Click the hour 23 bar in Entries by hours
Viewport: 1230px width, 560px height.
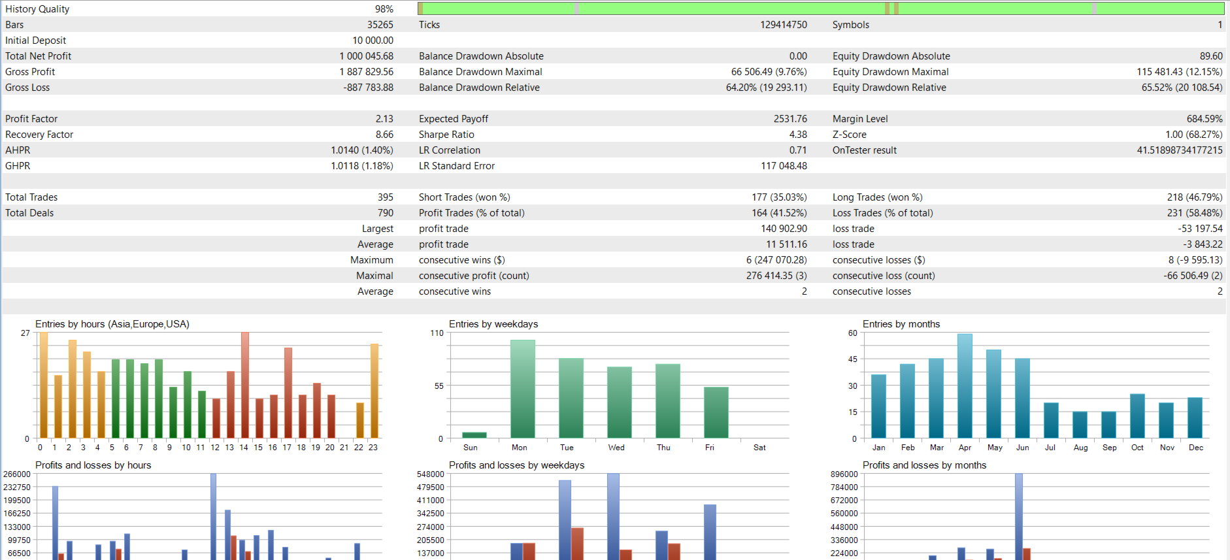pyautogui.click(x=374, y=391)
